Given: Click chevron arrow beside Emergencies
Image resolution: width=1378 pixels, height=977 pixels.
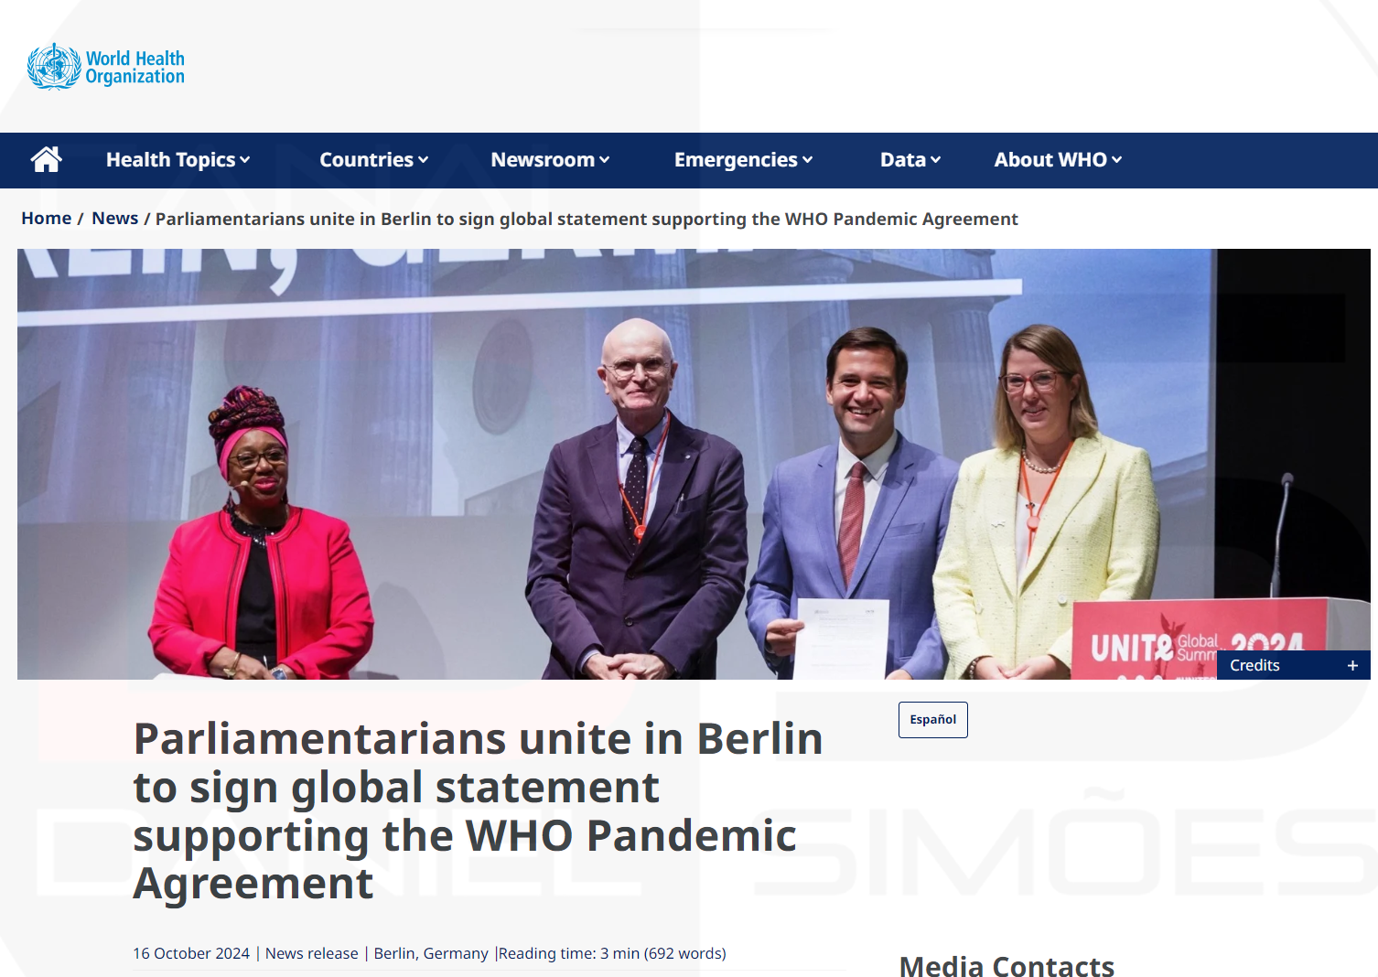Looking at the screenshot, I should (x=807, y=160).
